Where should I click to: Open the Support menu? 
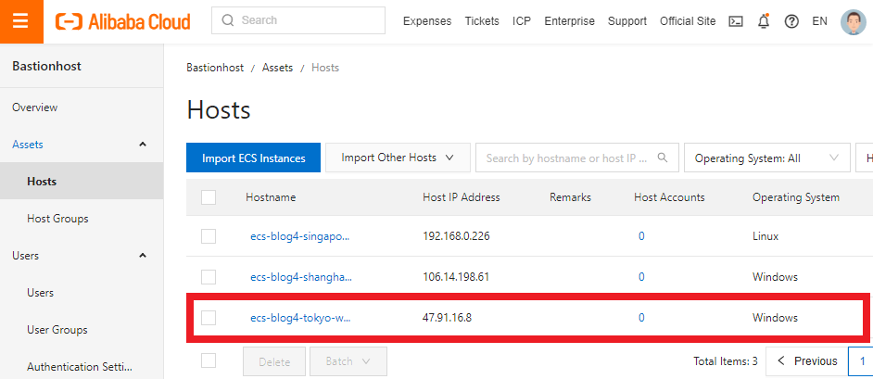(627, 21)
